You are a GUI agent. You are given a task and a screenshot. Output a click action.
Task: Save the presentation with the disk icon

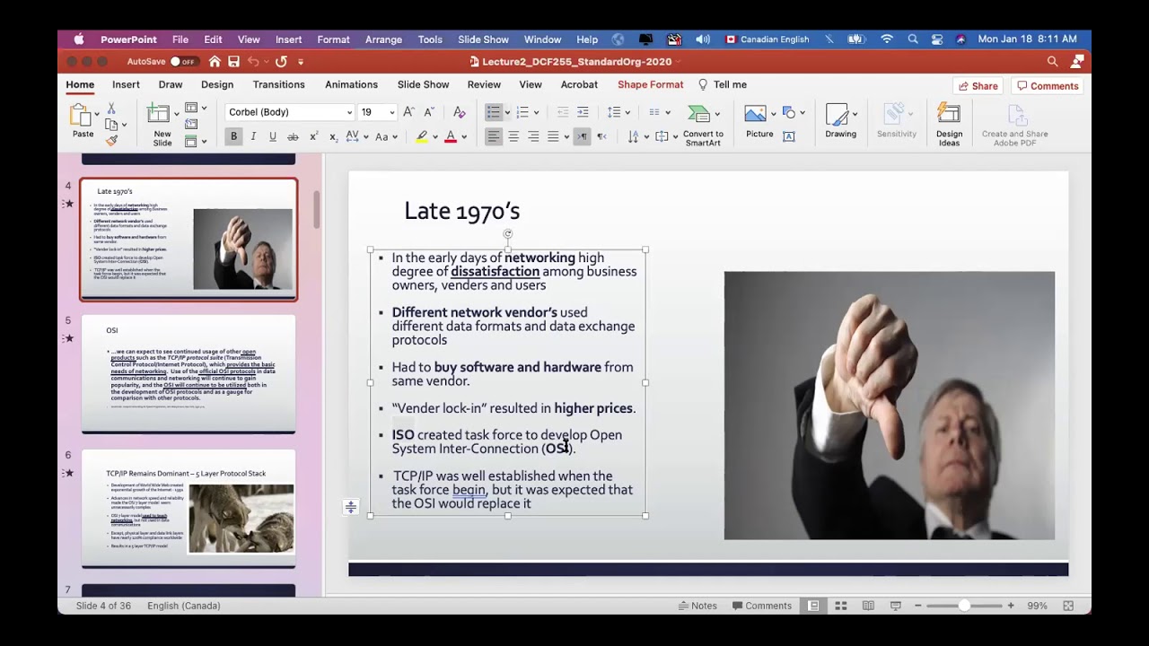[x=233, y=61]
